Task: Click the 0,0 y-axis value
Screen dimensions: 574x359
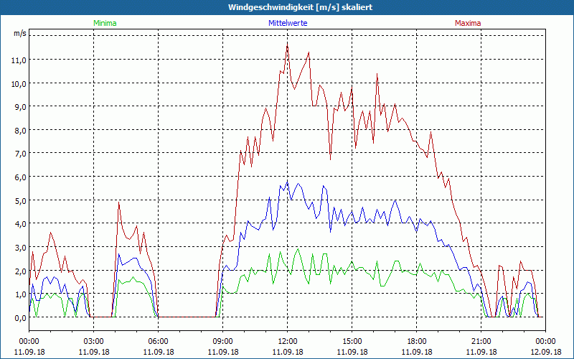Action: pyautogui.click(x=20, y=318)
